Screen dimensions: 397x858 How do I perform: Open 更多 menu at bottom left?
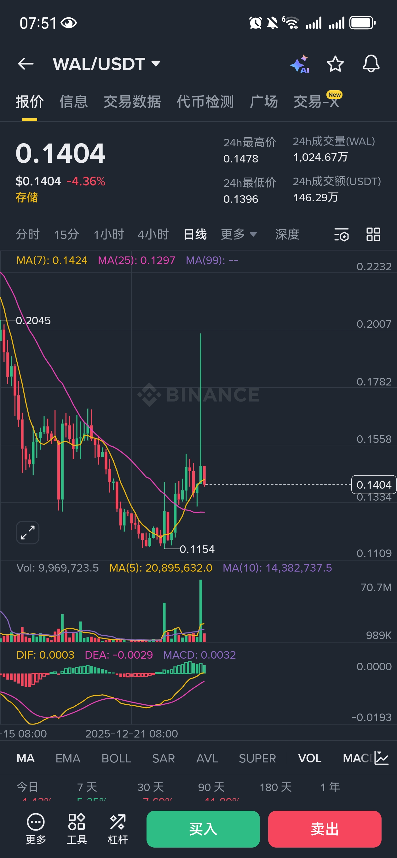click(36, 829)
